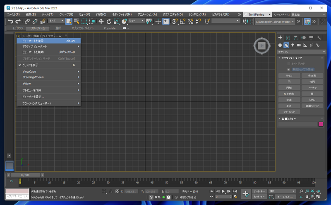Open the Select by Name list icon
Screen dimensions: 331x205
(x=76, y=22)
